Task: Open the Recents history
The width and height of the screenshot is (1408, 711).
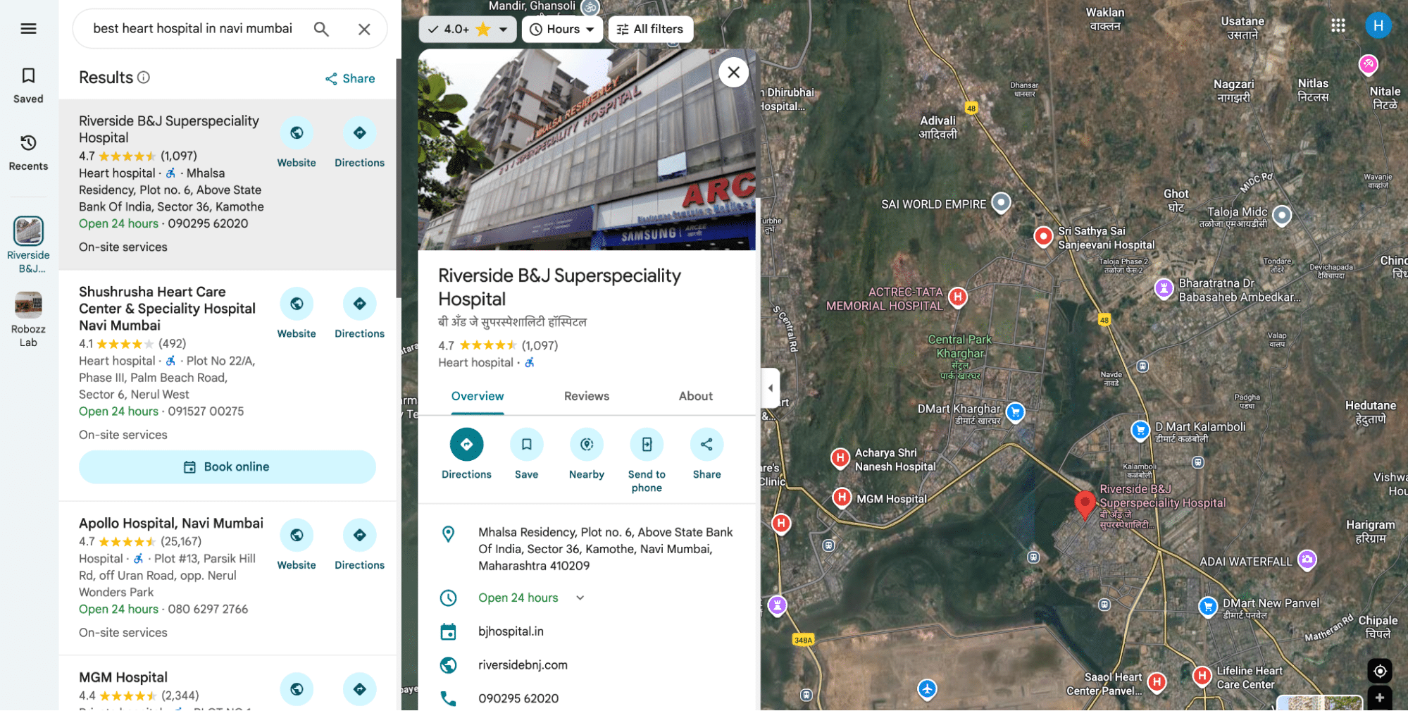Action: point(28,152)
